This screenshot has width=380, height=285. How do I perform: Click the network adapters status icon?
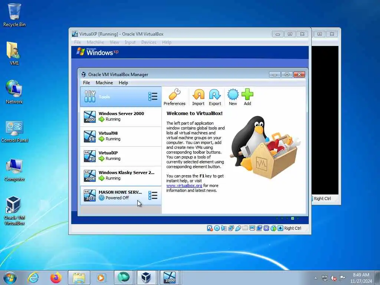click(x=231, y=228)
